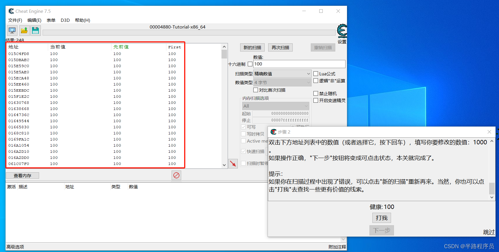The width and height of the screenshot is (499, 252).
Task: Toggle the fast scan checkbox
Action: tap(243, 151)
